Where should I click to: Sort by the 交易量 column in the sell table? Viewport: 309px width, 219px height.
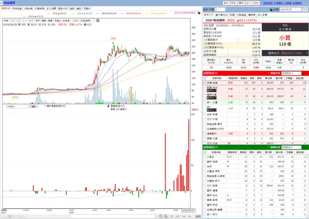click(289, 152)
